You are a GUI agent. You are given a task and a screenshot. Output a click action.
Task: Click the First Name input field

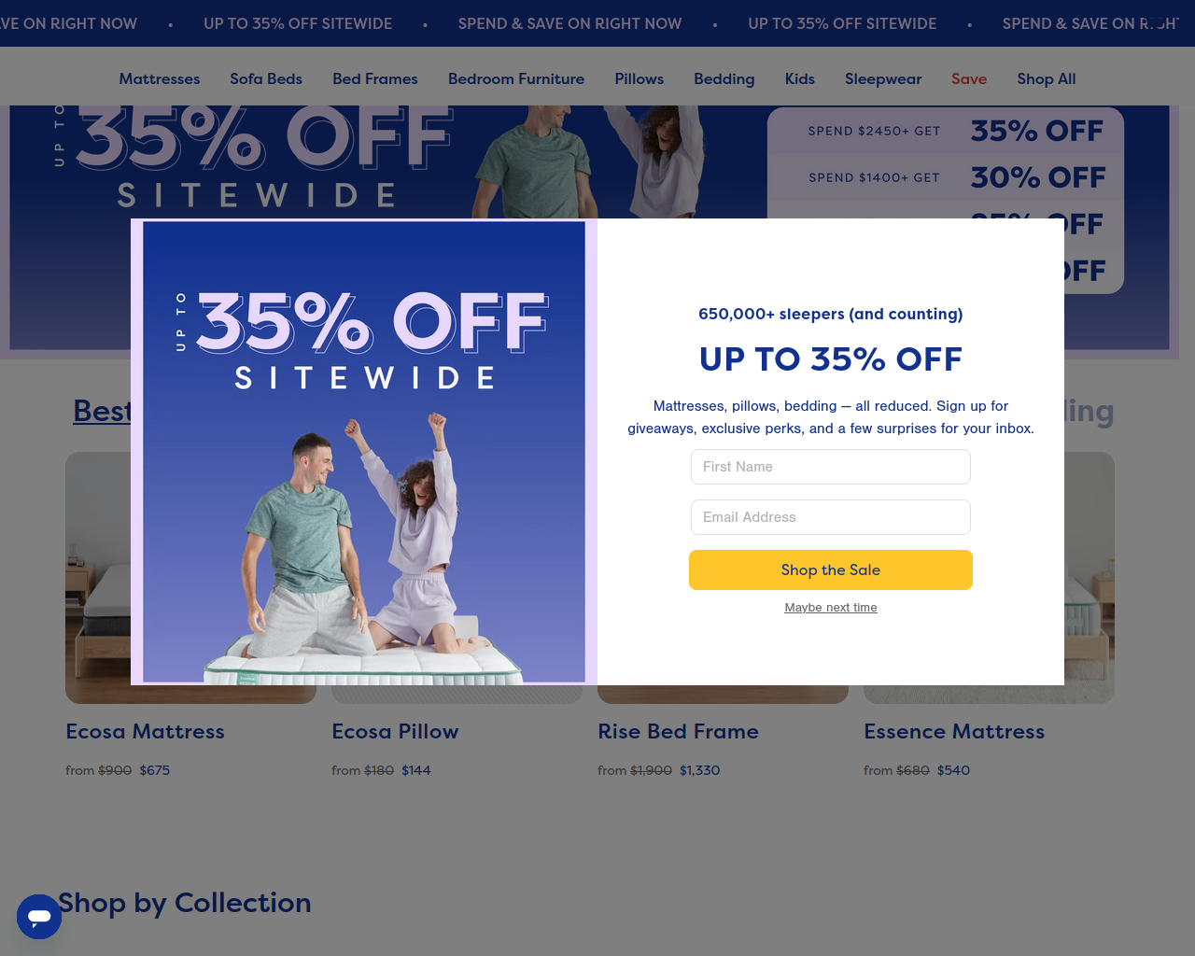click(x=831, y=467)
